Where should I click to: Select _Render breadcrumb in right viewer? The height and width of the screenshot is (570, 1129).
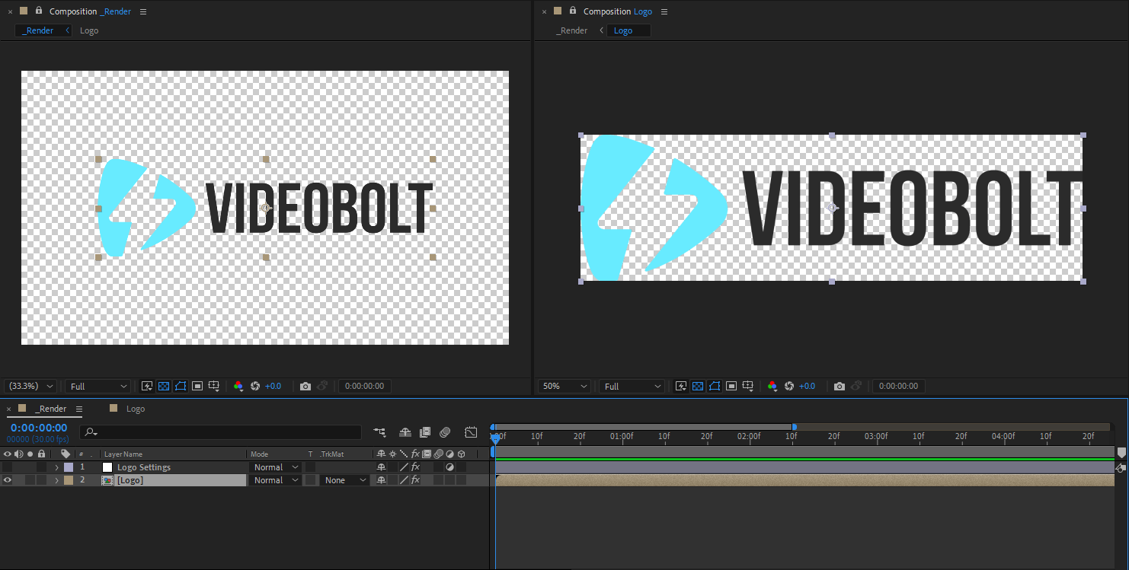coord(573,30)
